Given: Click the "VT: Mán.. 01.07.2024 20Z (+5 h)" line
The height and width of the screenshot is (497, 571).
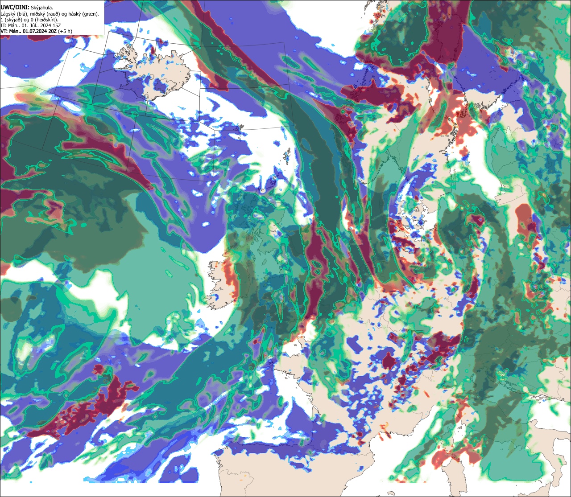Looking at the screenshot, I should pos(37,31).
